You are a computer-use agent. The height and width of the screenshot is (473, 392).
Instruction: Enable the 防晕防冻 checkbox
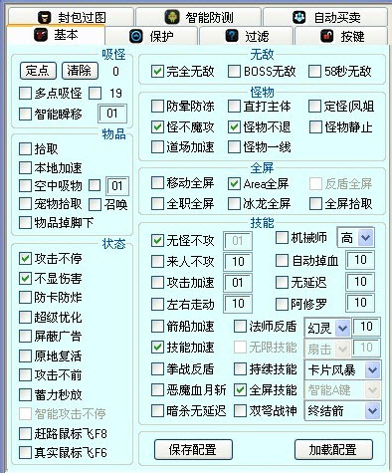(157, 107)
